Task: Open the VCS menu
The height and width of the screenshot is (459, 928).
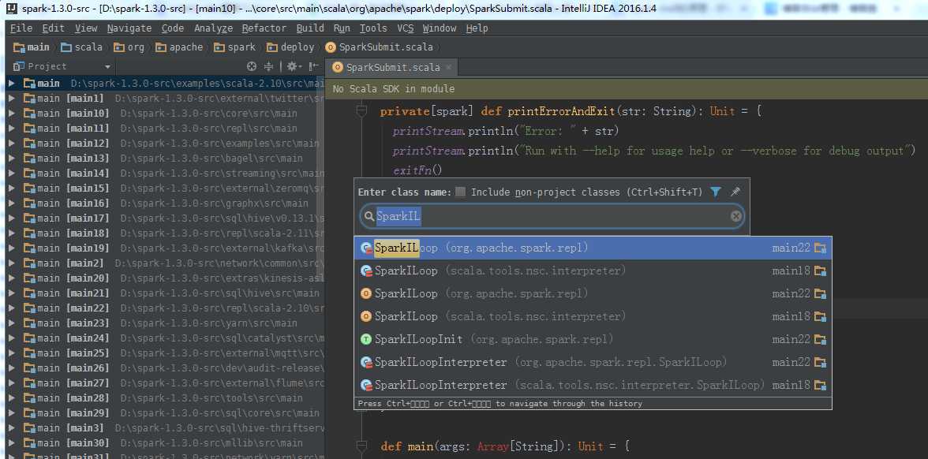Action: coord(406,28)
